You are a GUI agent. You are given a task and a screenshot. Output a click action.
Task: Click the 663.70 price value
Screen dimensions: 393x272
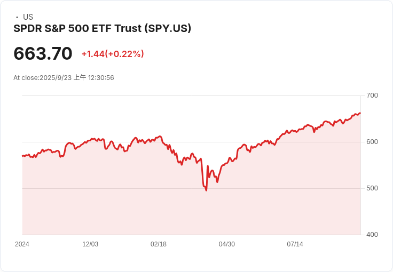pyautogui.click(x=43, y=53)
